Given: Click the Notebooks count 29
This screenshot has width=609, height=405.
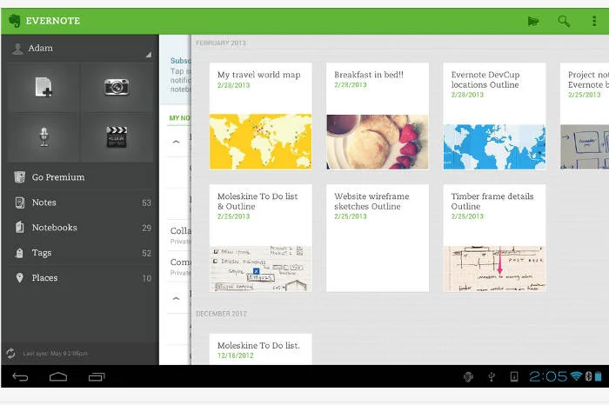Looking at the screenshot, I should pos(146,228).
